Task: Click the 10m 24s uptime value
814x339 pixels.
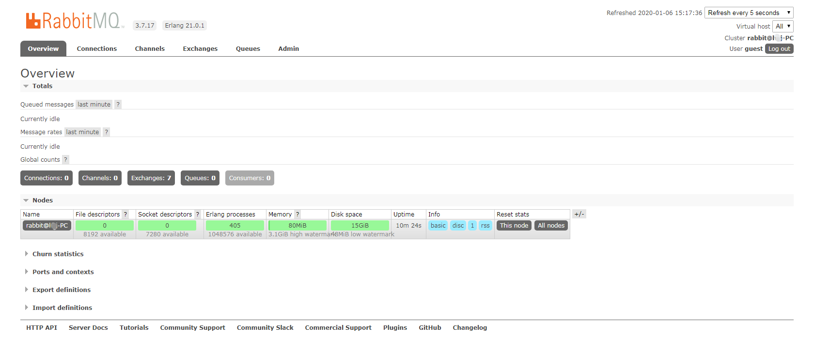Action: coord(408,225)
